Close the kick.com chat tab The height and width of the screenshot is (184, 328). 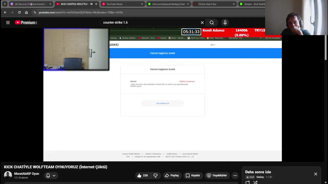coord(188,4)
